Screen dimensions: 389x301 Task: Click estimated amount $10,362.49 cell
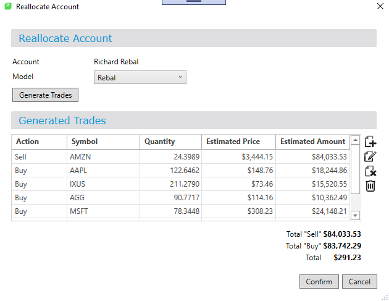click(x=312, y=198)
